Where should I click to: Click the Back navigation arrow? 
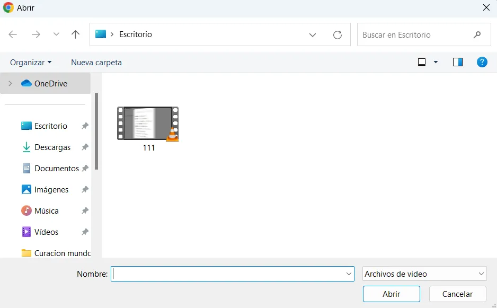13,34
